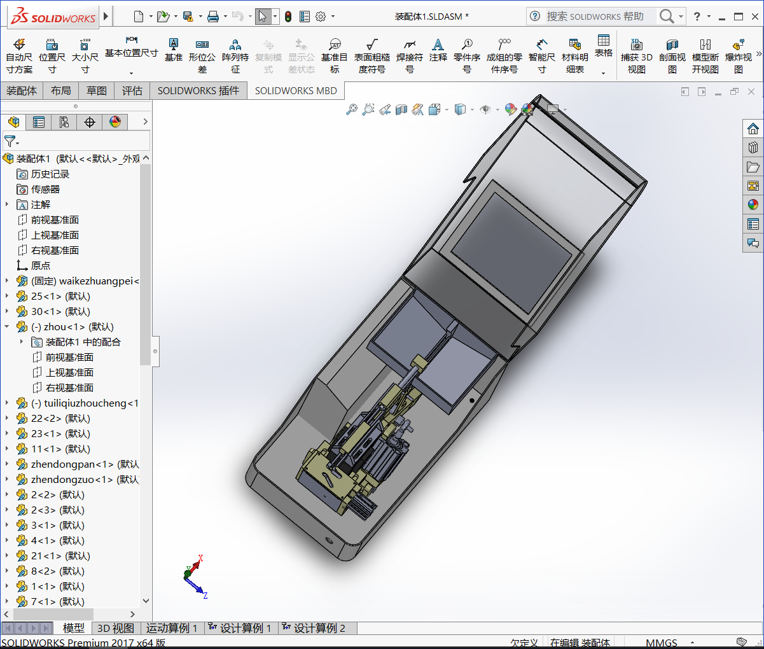The height and width of the screenshot is (649, 764).
Task: Click the Open document icon
Action: (163, 17)
